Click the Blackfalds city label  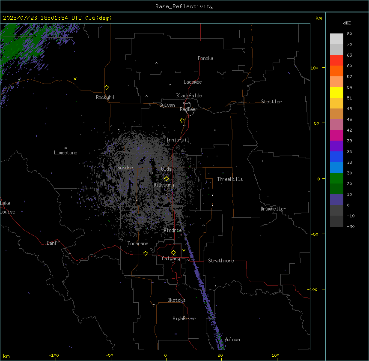click(x=189, y=96)
